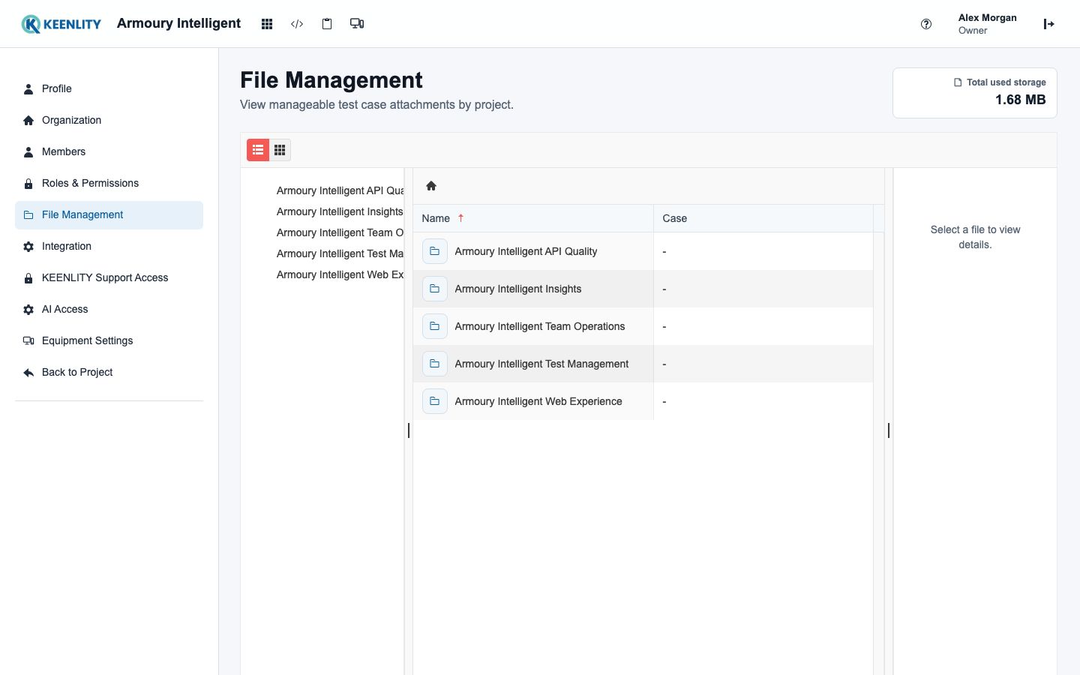Click the Case column header
Screen dimensions: 1080x675
(x=763, y=218)
